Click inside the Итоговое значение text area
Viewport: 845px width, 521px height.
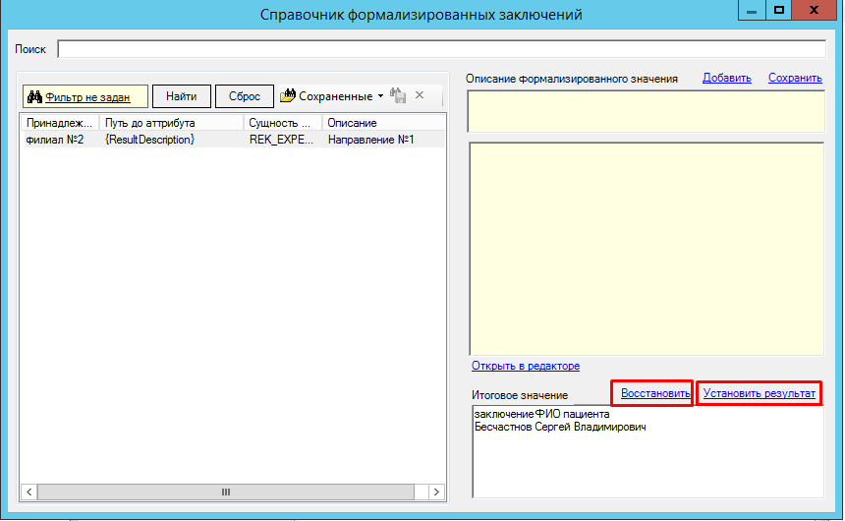(648, 462)
